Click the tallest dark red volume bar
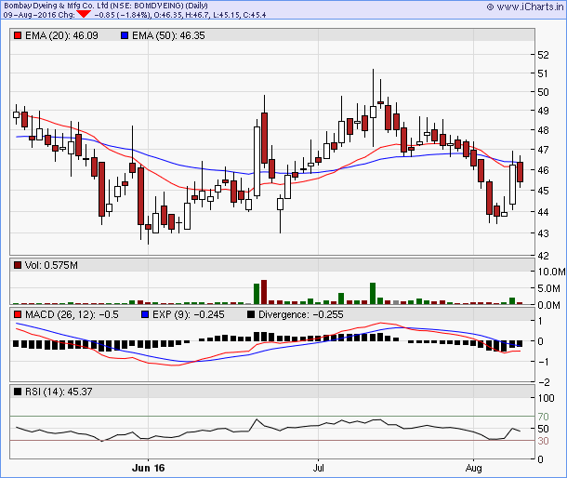The width and height of the screenshot is (567, 478). 264,292
